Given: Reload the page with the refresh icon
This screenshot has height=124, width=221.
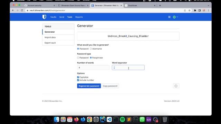Looking at the screenshot, I should [22, 10].
